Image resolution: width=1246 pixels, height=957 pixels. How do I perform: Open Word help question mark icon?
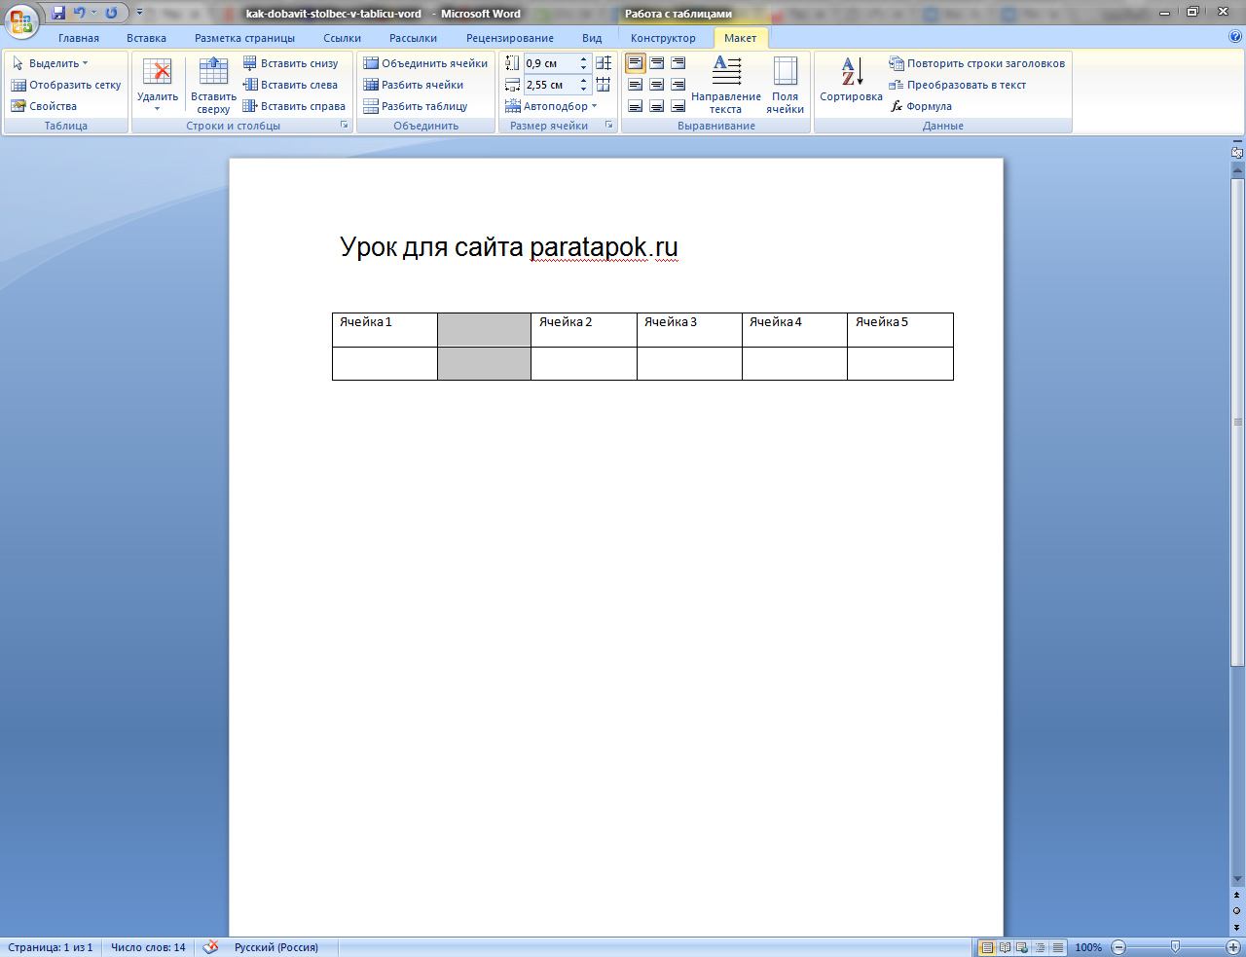pyautogui.click(x=1235, y=37)
